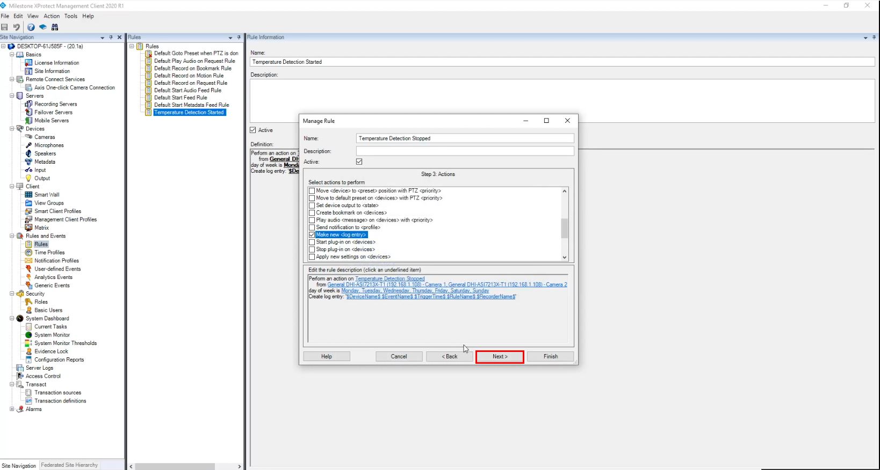Image resolution: width=880 pixels, height=470 pixels.
Task: Open Recording Servers node icon
Action: click(29, 104)
